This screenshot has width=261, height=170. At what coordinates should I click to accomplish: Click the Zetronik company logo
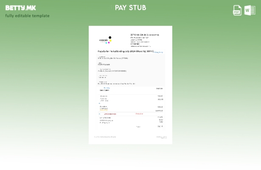(x=106, y=40)
